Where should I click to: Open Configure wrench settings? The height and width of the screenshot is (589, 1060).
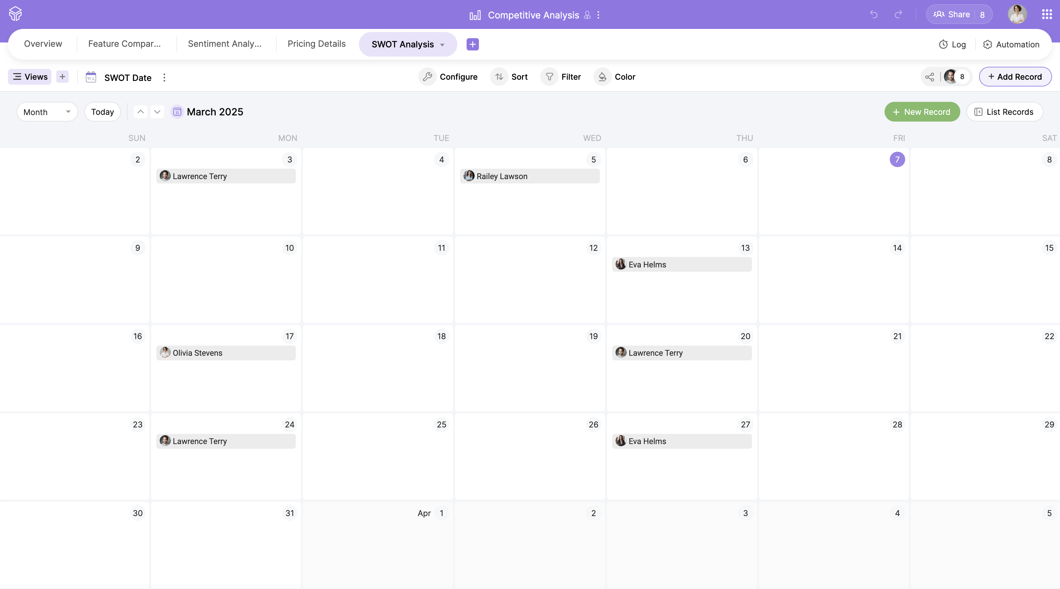click(x=448, y=77)
